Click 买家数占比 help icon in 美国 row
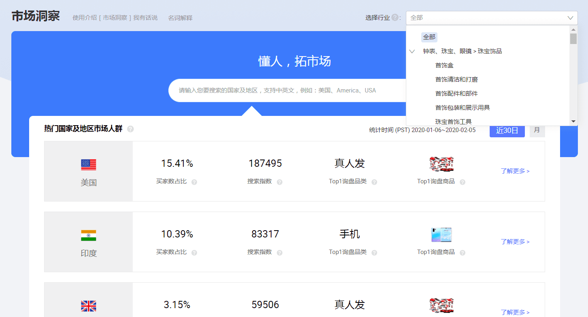The width and height of the screenshot is (588, 317). click(194, 182)
